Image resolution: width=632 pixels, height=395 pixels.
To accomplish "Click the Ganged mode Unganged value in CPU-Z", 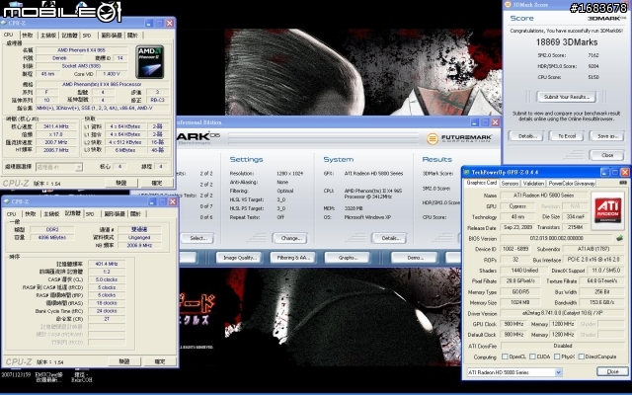I will click(x=139, y=237).
